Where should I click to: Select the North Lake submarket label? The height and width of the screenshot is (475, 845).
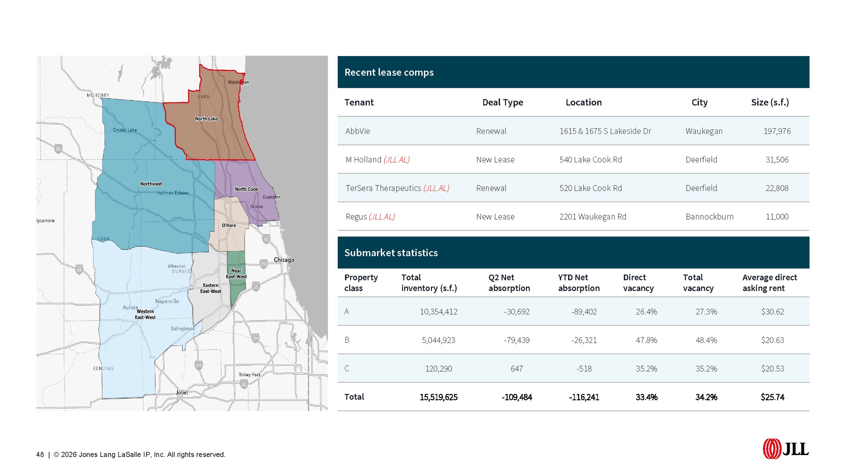pos(206,119)
